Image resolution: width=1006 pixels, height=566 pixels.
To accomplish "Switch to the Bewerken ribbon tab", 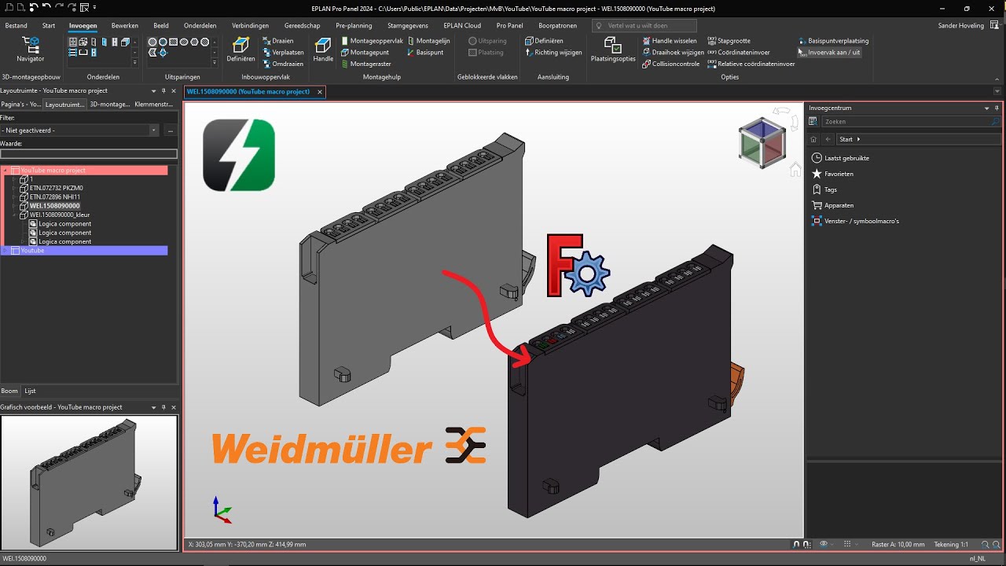I will pos(124,25).
